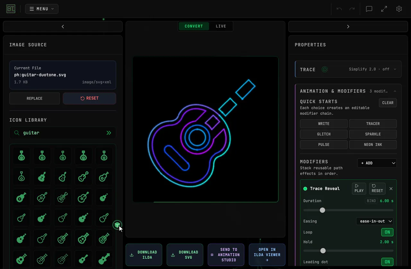The height and width of the screenshot is (269, 411).
Task: Toggle the Loop ON switch
Action: 387,232
